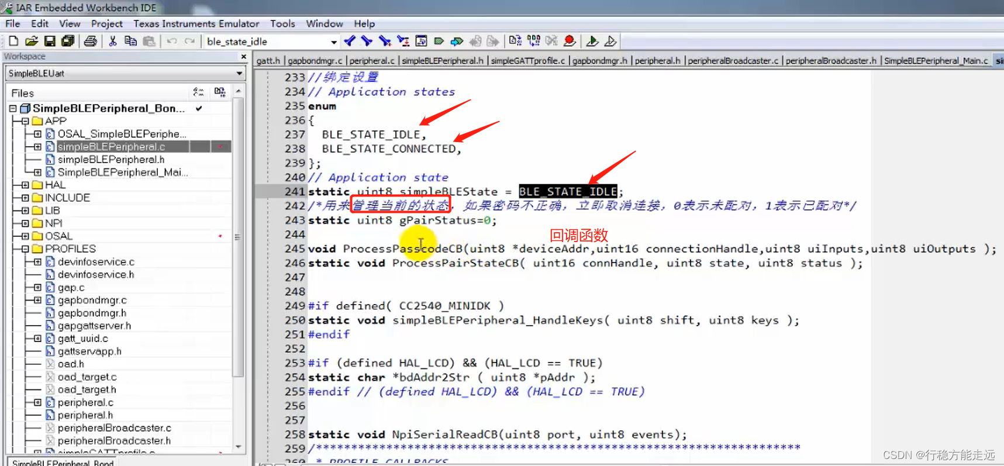Collapse the APP folder

[x=25, y=121]
